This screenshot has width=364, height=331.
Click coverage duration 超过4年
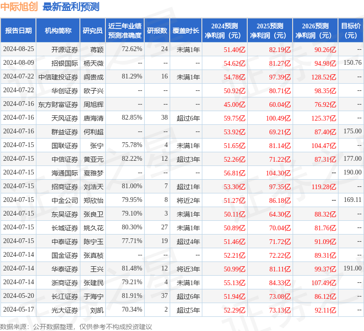[188, 241]
